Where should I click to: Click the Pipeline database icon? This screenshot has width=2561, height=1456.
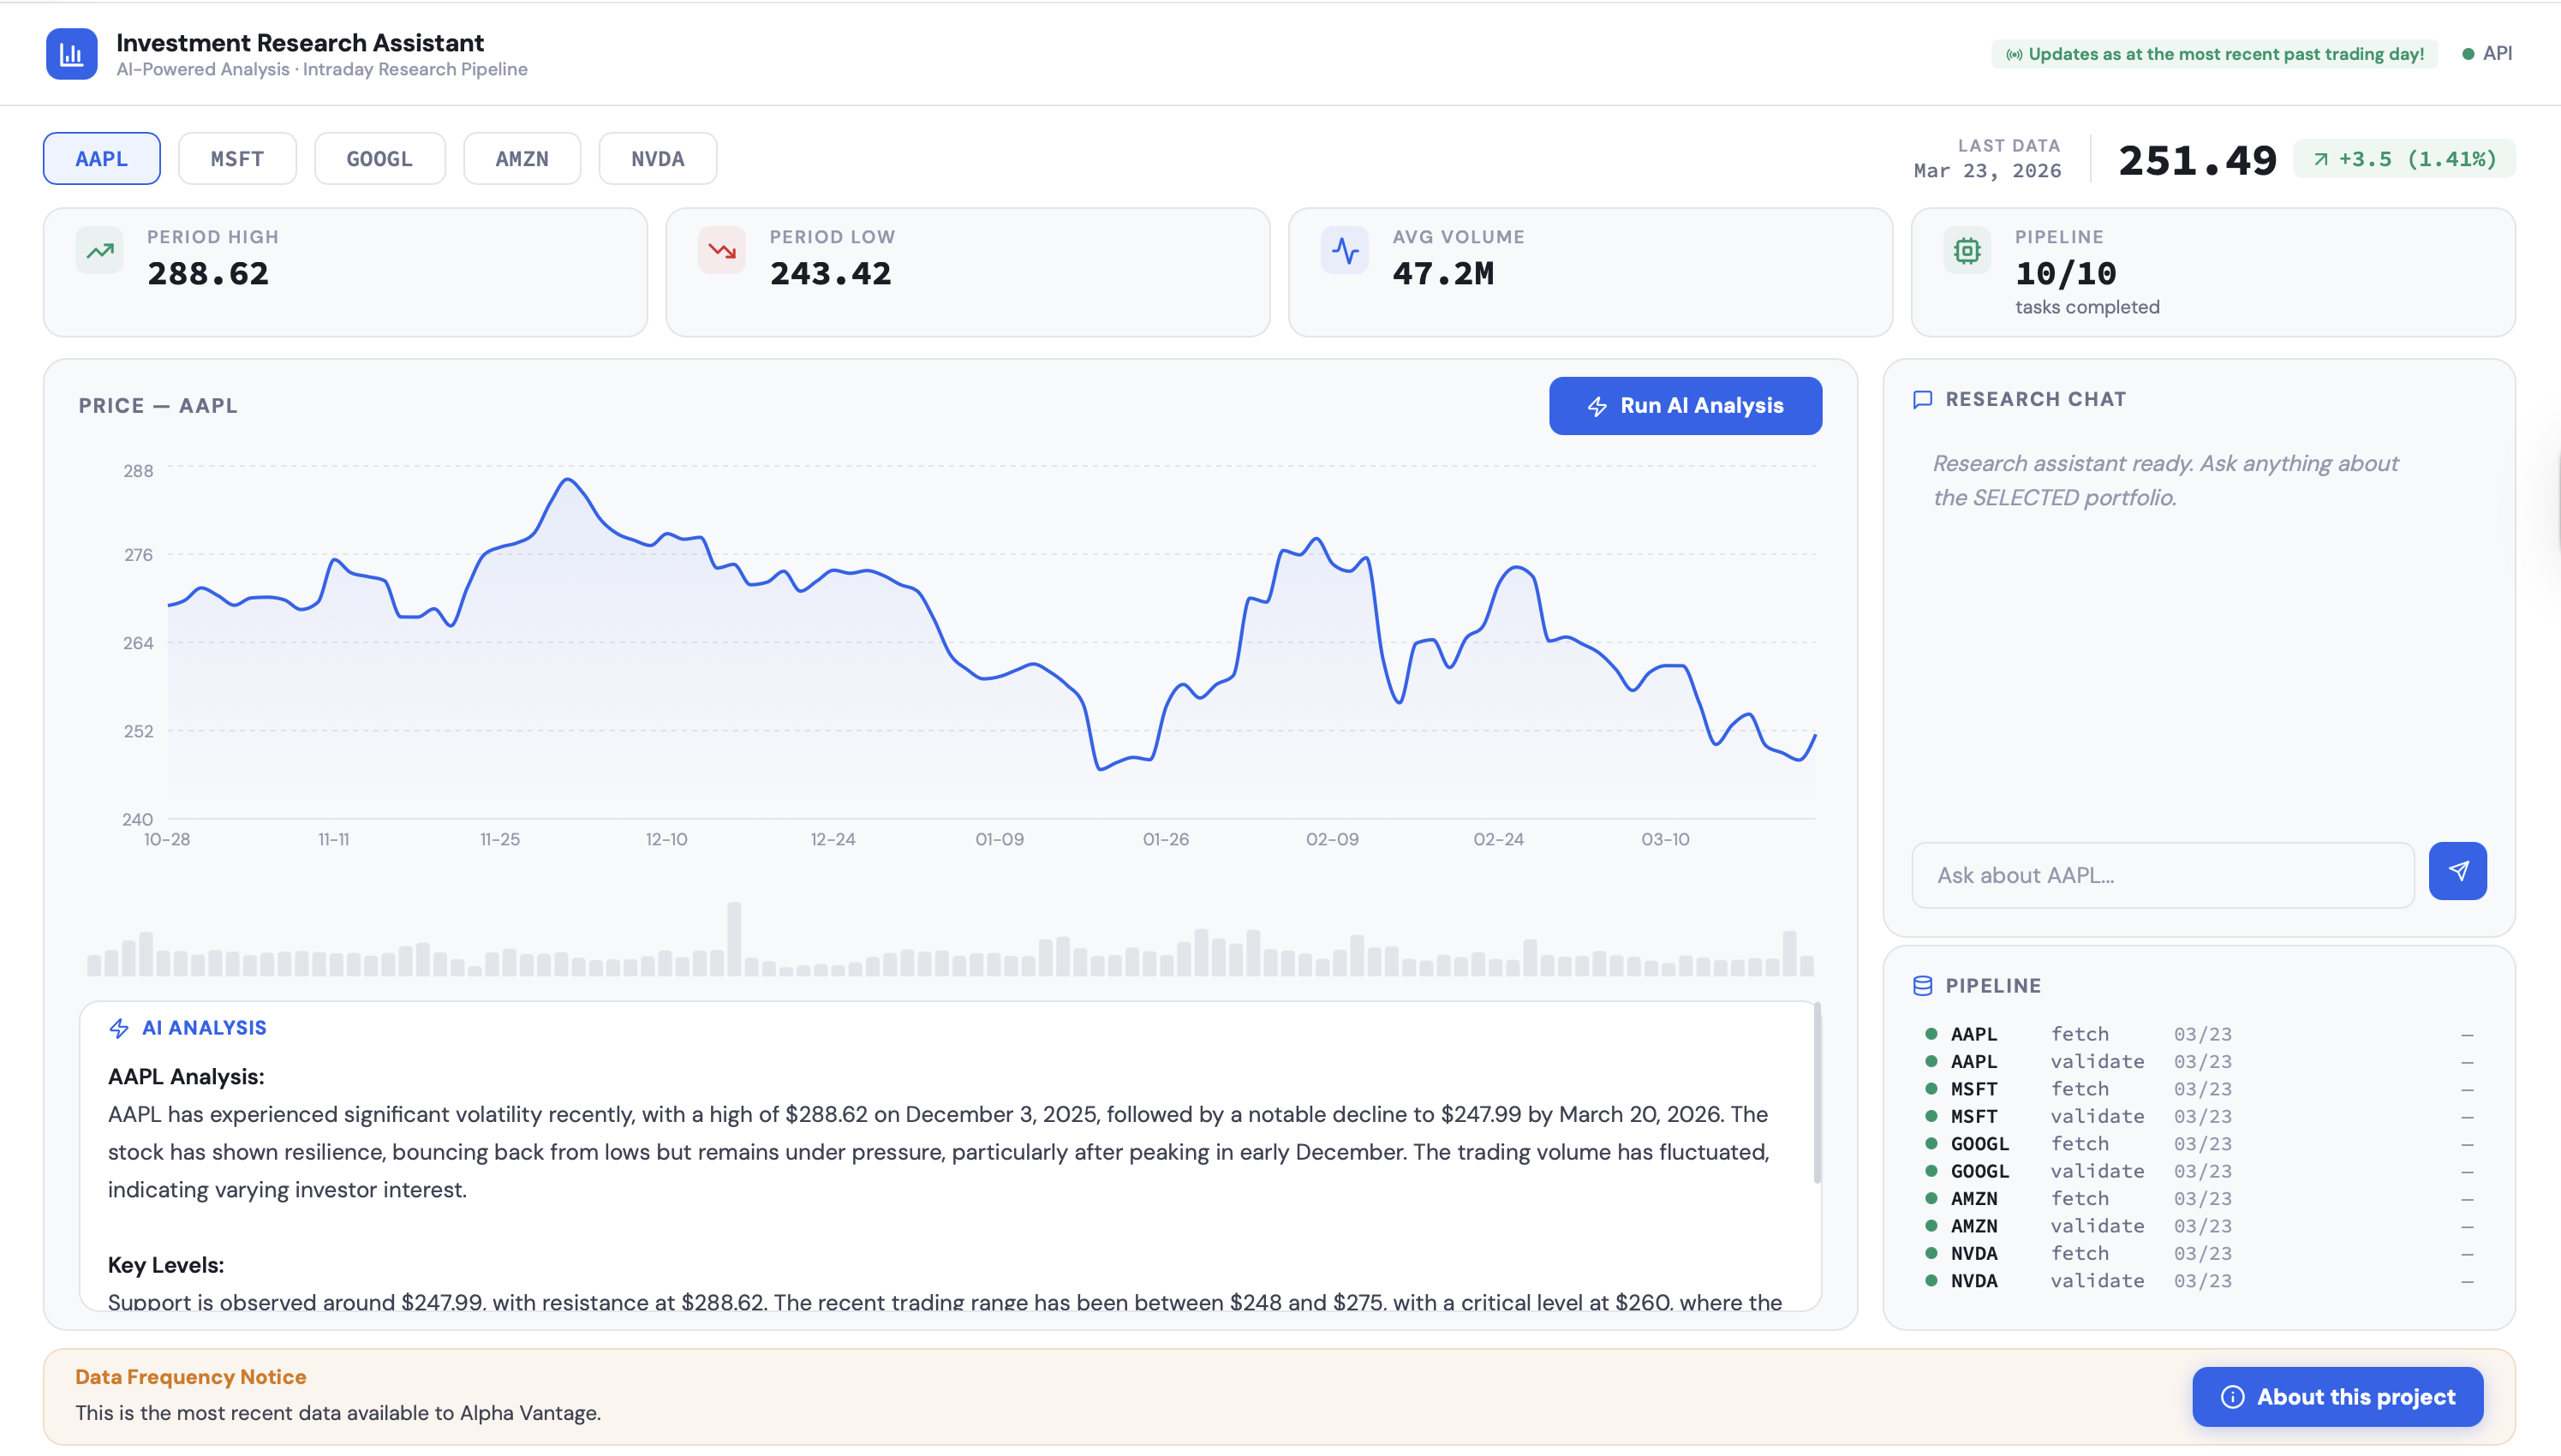click(1922, 986)
